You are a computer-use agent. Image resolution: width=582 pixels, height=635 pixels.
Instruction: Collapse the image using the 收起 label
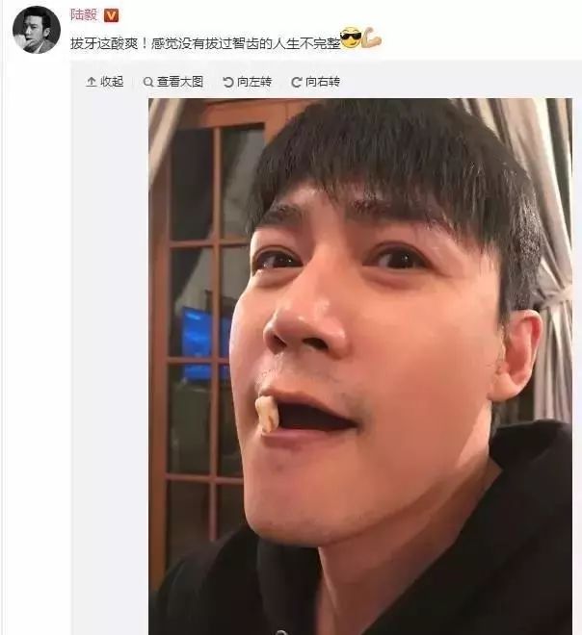click(112, 82)
